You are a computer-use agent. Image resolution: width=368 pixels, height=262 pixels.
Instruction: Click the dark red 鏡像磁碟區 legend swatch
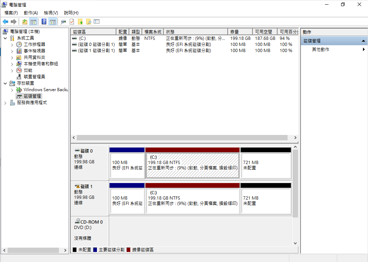(x=129, y=250)
